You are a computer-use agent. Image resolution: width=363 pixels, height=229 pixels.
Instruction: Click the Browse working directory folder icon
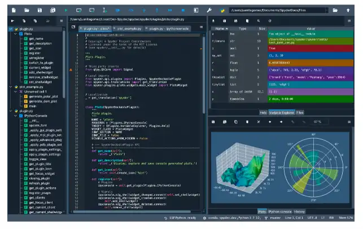pos(335,10)
